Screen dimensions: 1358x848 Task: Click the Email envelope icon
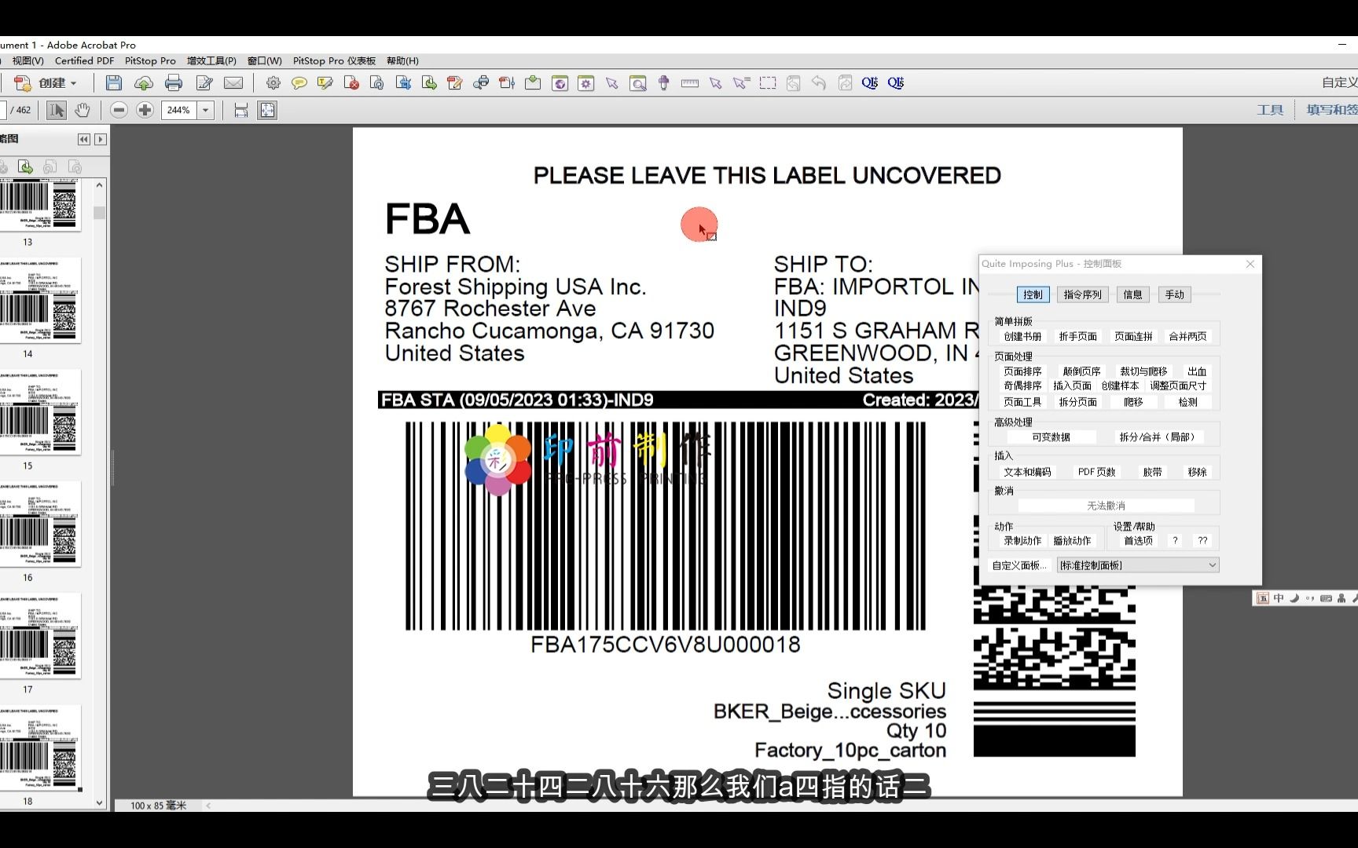[233, 83]
